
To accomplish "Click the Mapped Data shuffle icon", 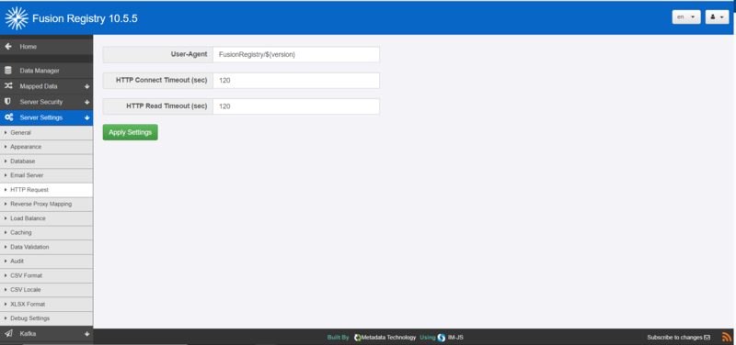I will [8, 86].
